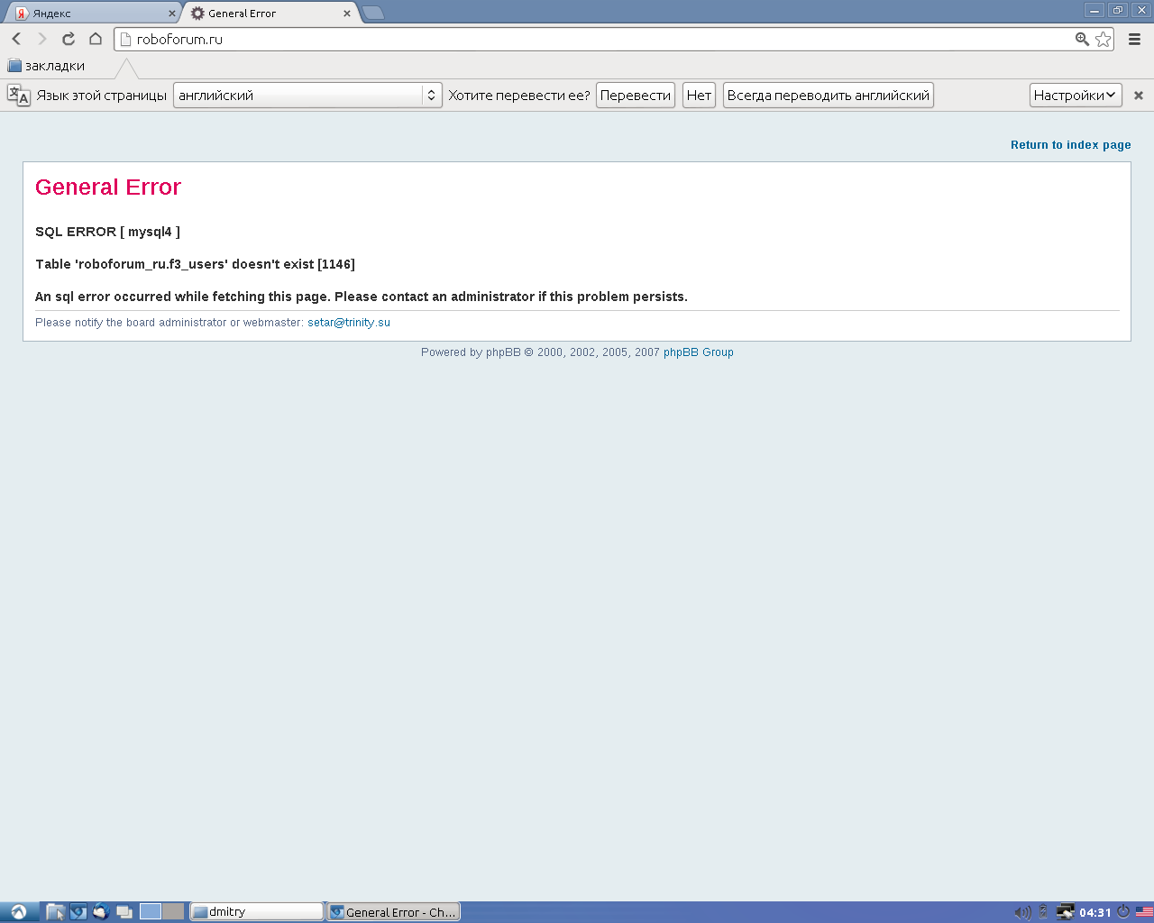Click the "Язык этой страницы" label
This screenshot has height=923, width=1154.
[x=102, y=96]
